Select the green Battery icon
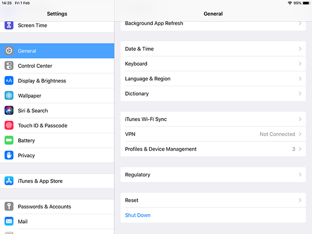Image resolution: width=312 pixels, height=234 pixels. [x=9, y=140]
